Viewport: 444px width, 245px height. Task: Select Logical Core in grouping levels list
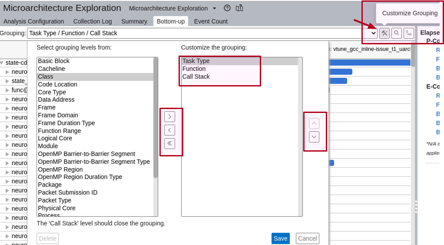coord(55,138)
